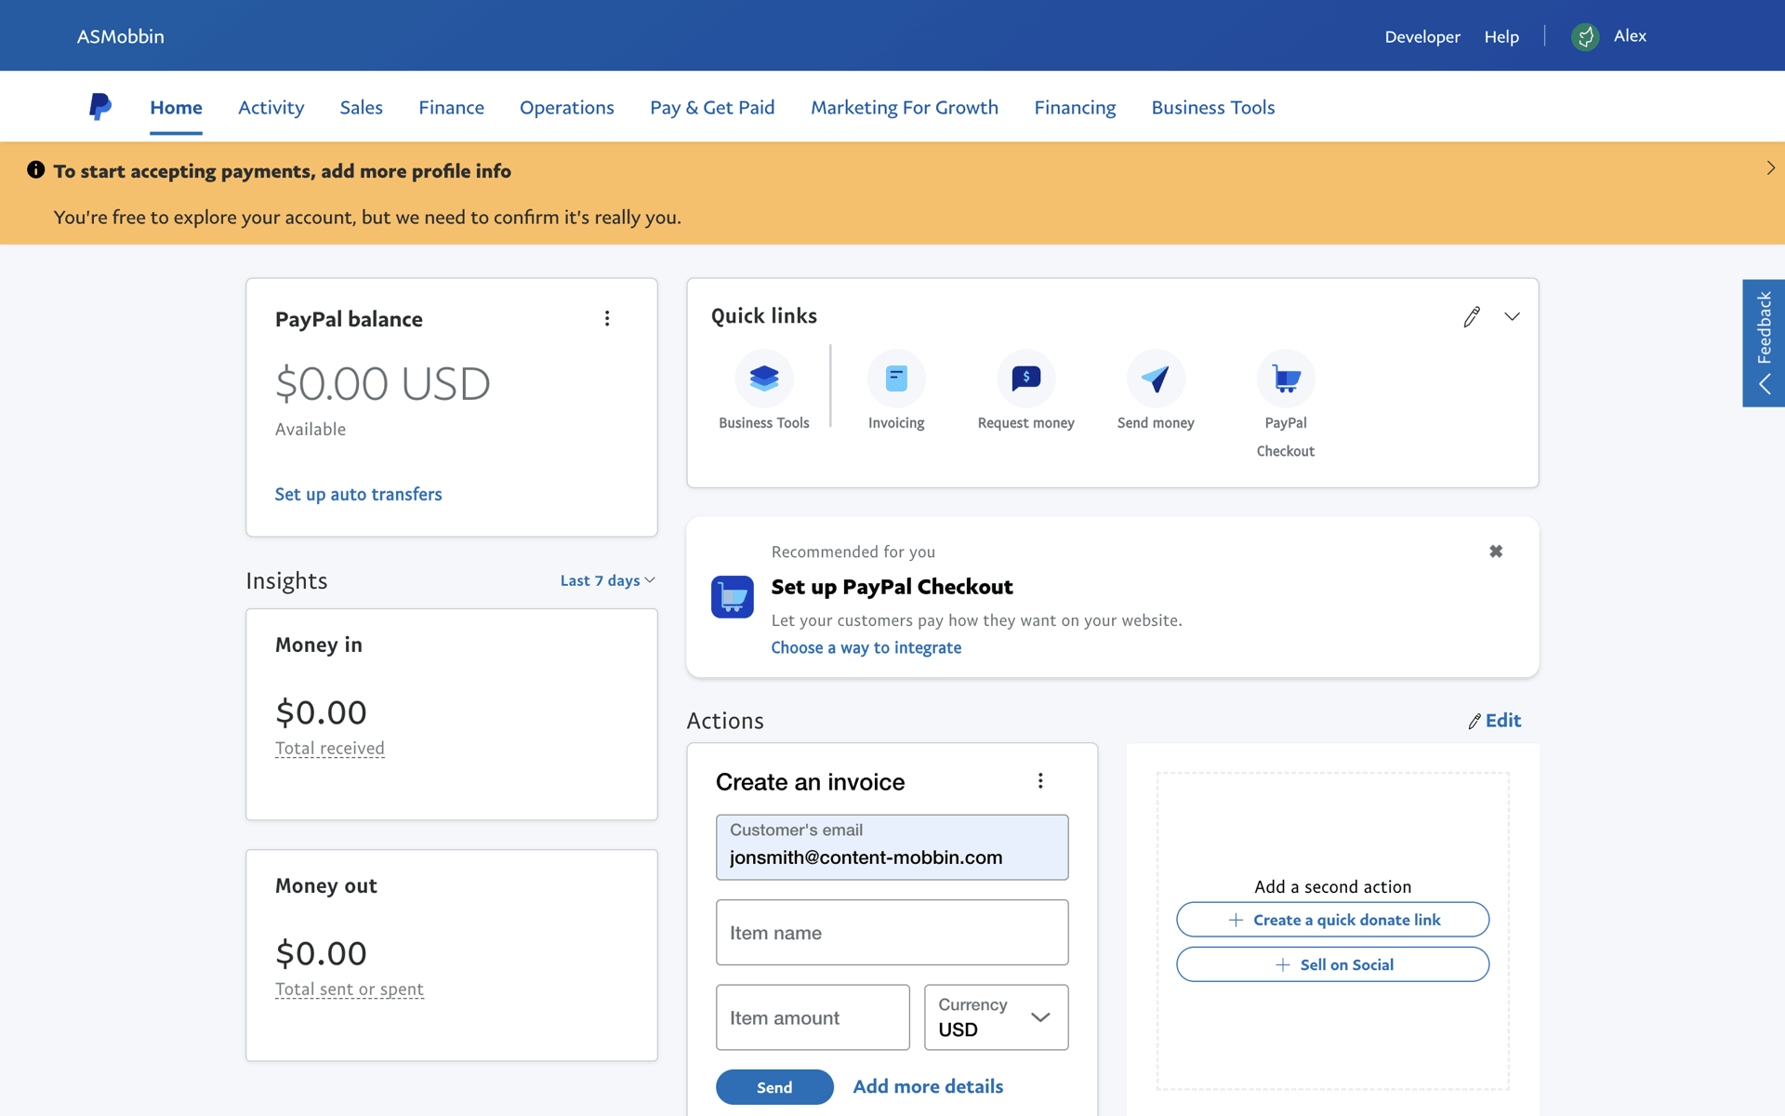The width and height of the screenshot is (1785, 1116).
Task: Click the banner info icon
Action: 35,169
